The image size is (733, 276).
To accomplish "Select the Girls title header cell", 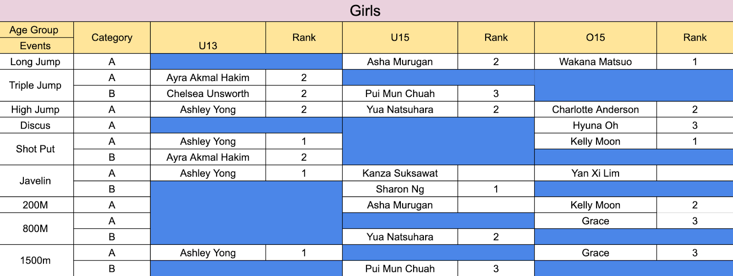I will (366, 11).
